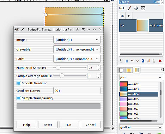
Task: Toggle lock alpha channel icon
Action: pos(143,8)
